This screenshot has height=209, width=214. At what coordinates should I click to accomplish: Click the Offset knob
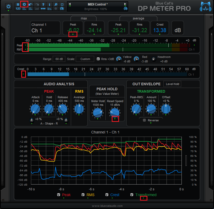point(166,109)
